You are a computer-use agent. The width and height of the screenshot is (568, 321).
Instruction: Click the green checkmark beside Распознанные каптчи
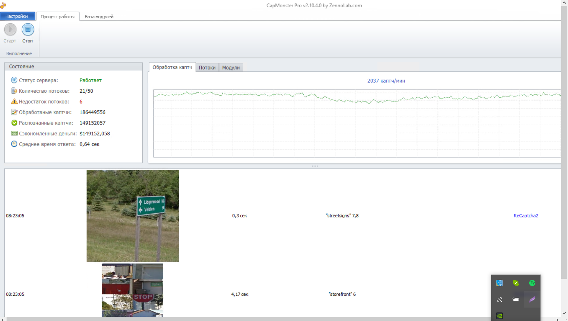(x=14, y=123)
